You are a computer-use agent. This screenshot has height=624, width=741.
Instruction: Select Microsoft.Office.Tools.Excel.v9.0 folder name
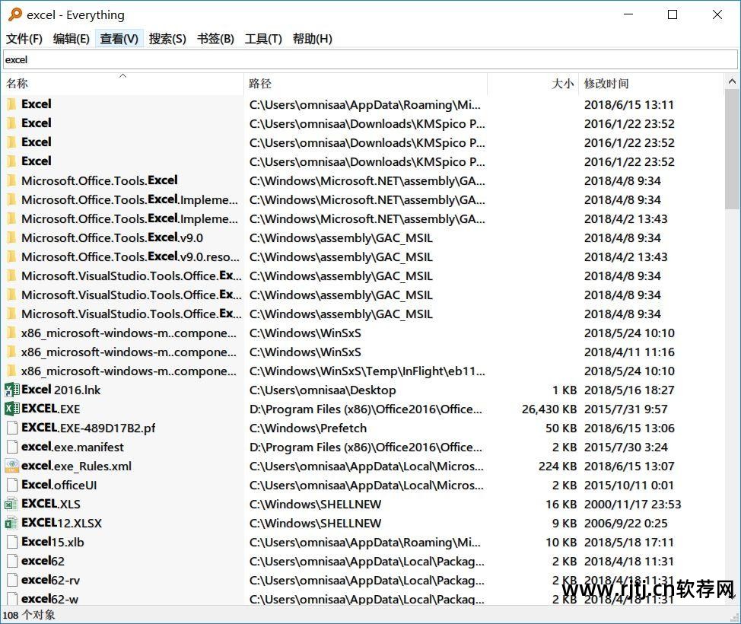(112, 237)
